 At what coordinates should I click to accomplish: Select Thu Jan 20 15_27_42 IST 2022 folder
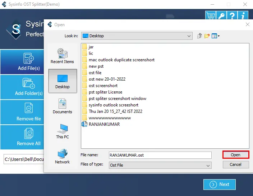112,111
